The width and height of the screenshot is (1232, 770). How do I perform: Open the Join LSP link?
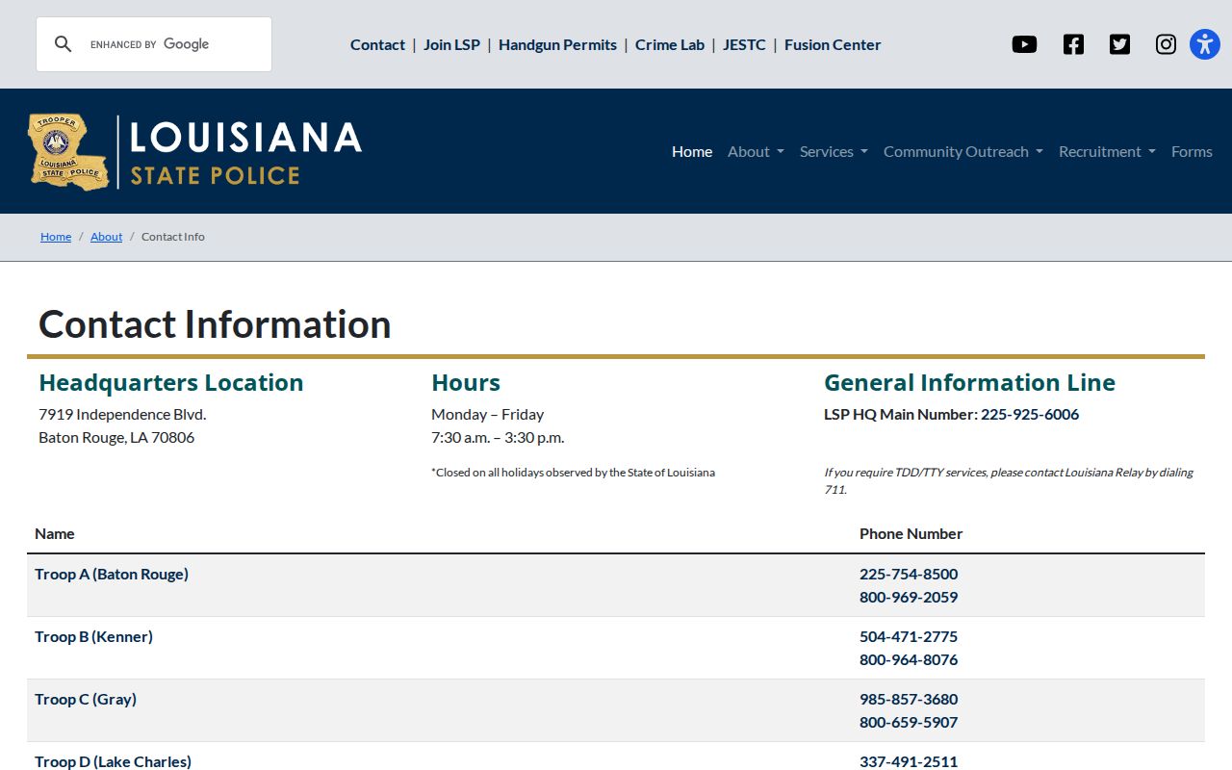(x=451, y=44)
